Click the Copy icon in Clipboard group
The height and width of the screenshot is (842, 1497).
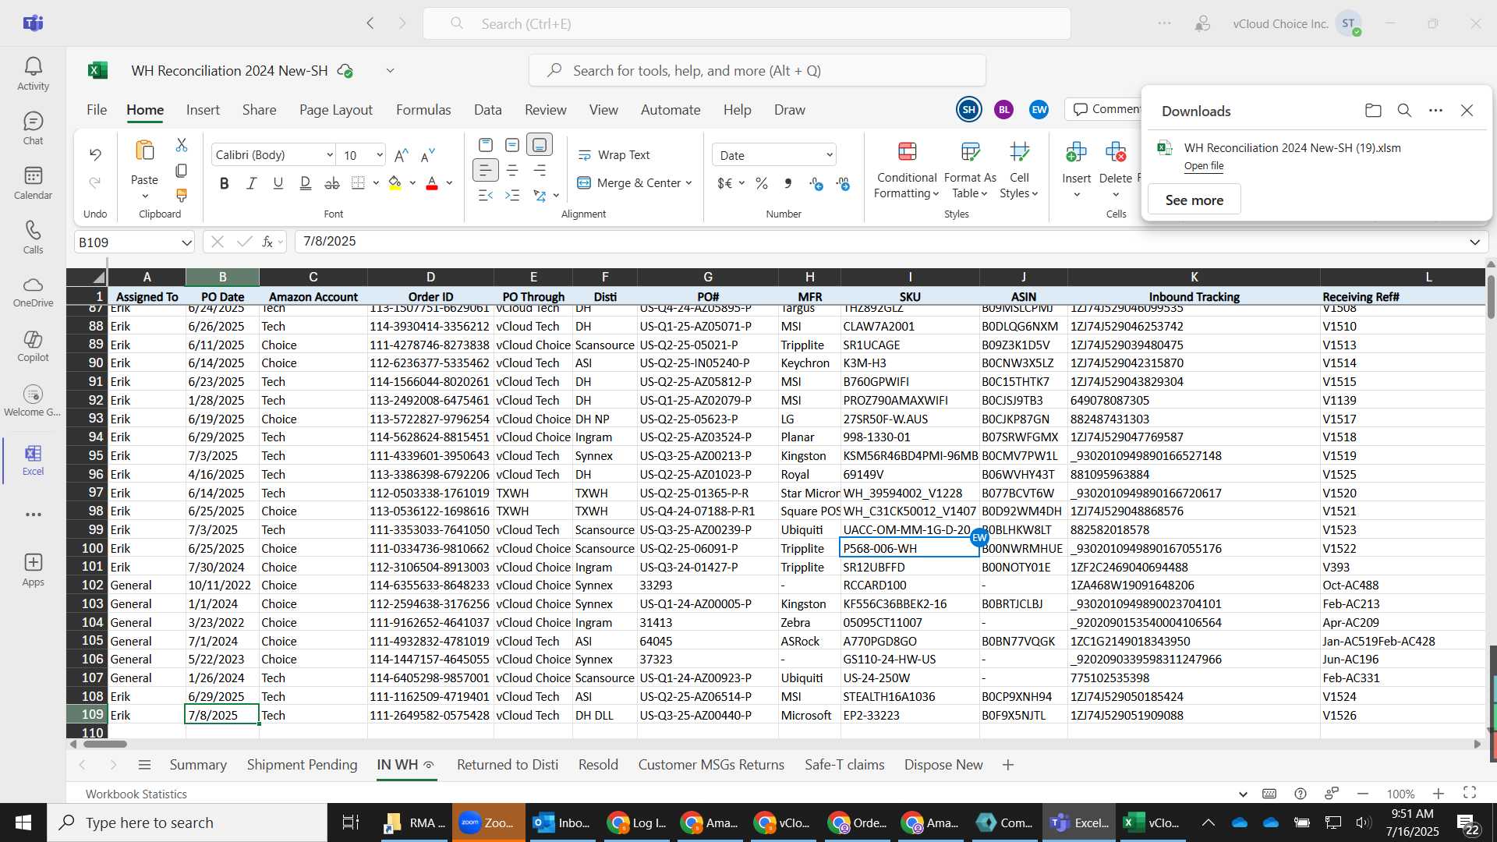pos(182,170)
